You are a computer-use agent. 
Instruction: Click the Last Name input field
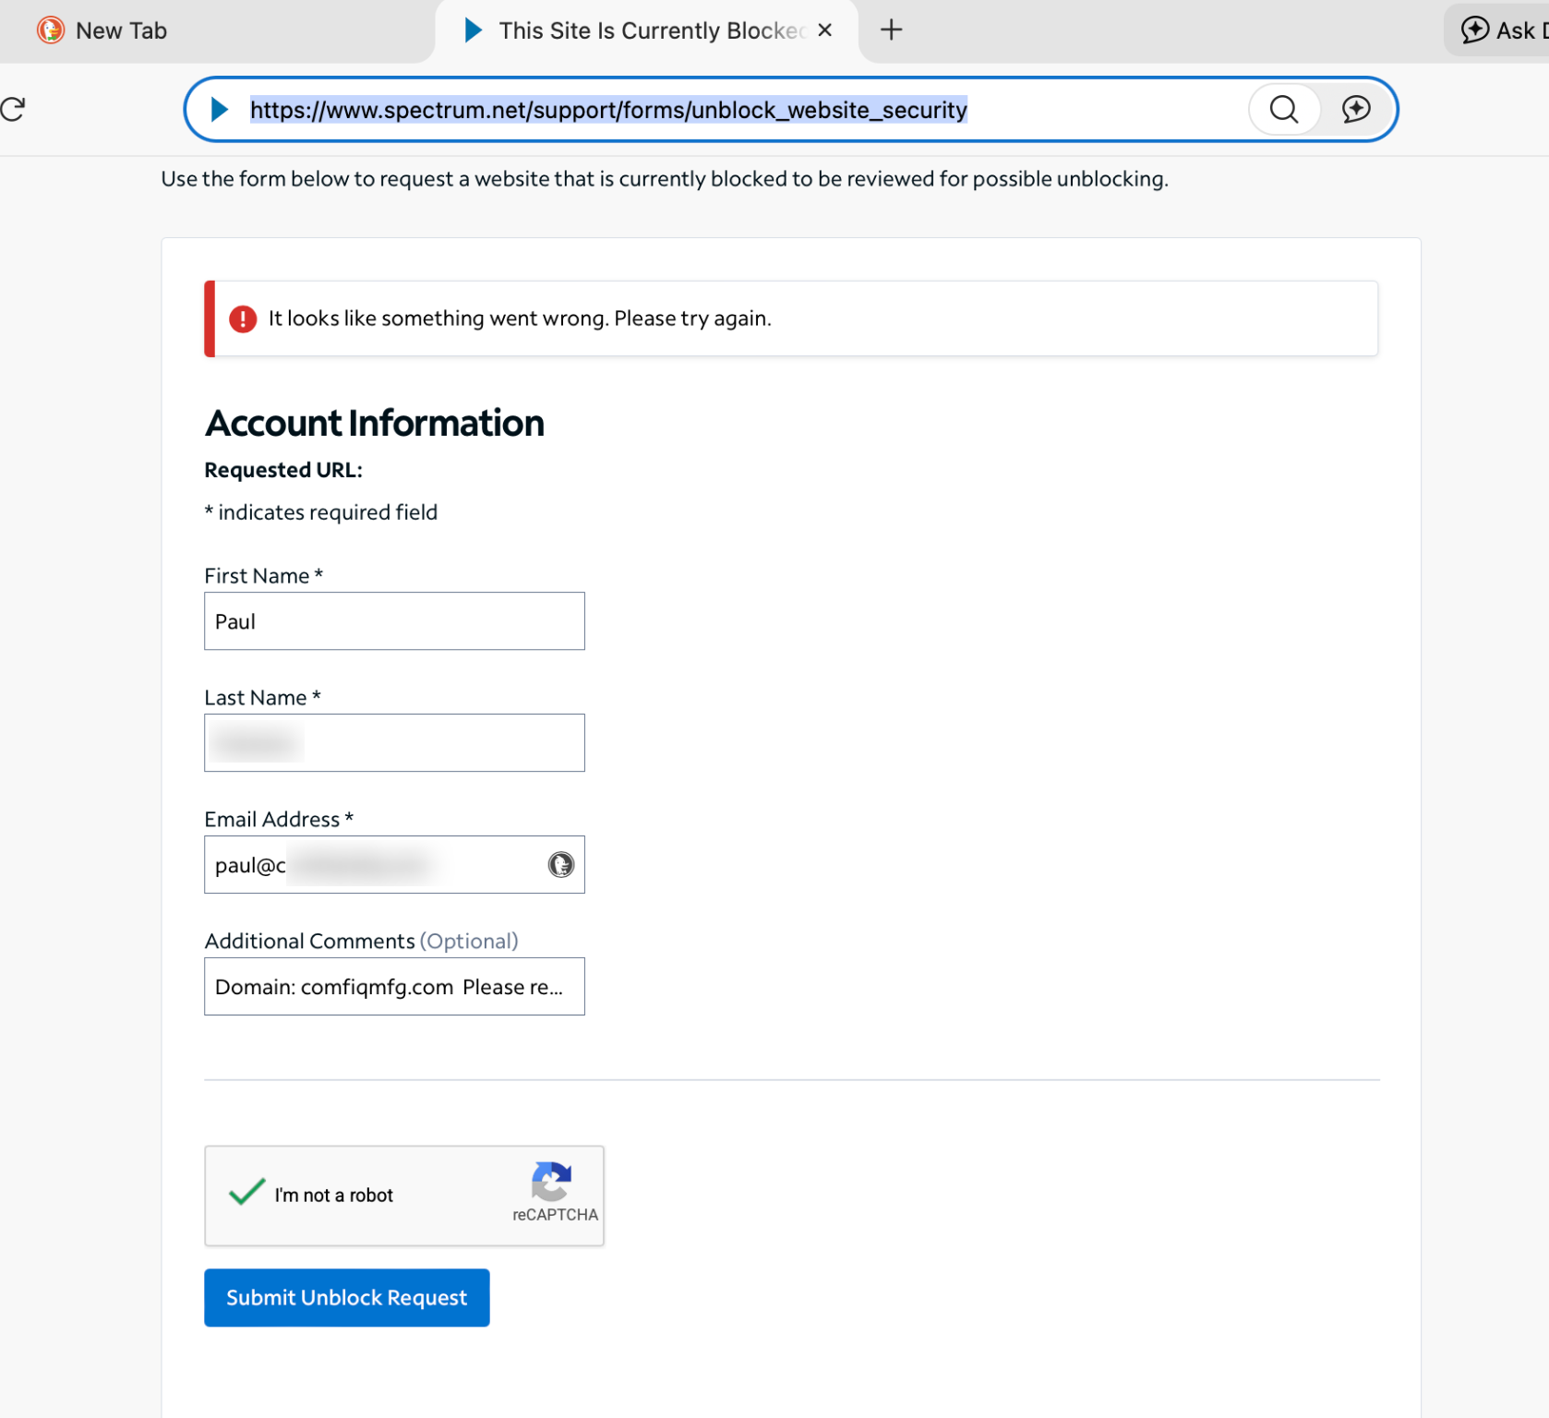pos(394,742)
